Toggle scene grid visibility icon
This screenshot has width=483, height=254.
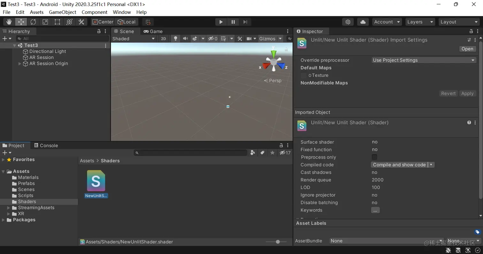[x=224, y=39]
